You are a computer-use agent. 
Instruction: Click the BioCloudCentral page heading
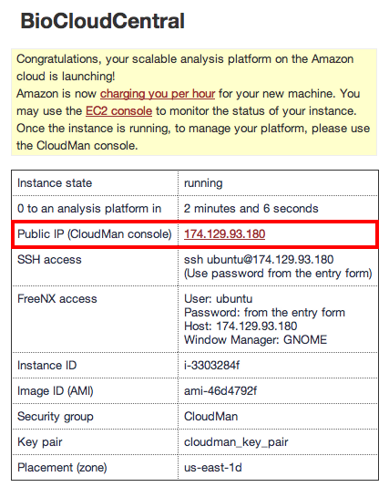102,21
